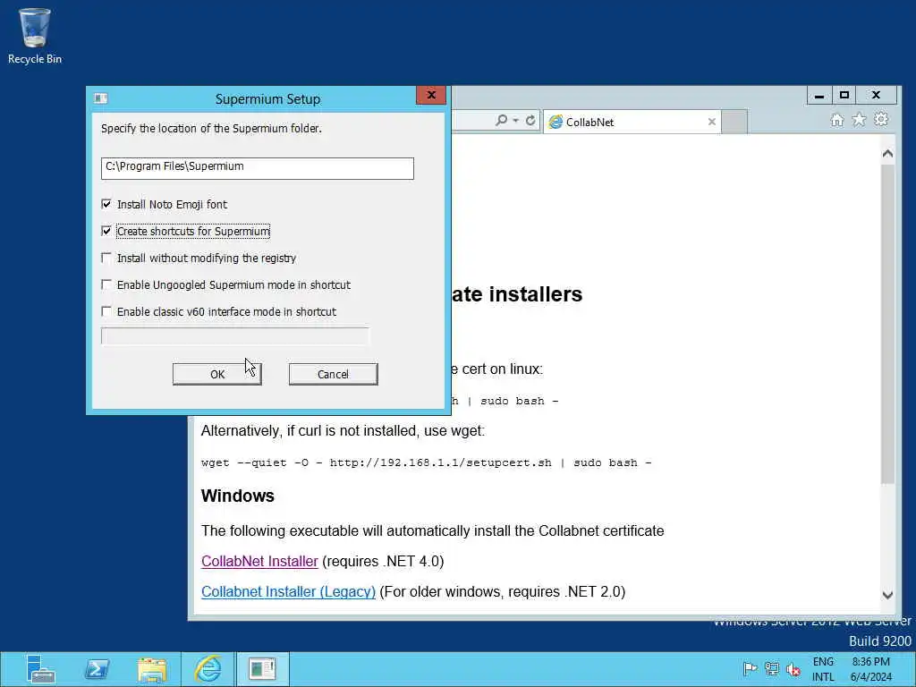This screenshot has width=916, height=687.
Task: Open the ENG INTL language indicator
Action: (823, 669)
